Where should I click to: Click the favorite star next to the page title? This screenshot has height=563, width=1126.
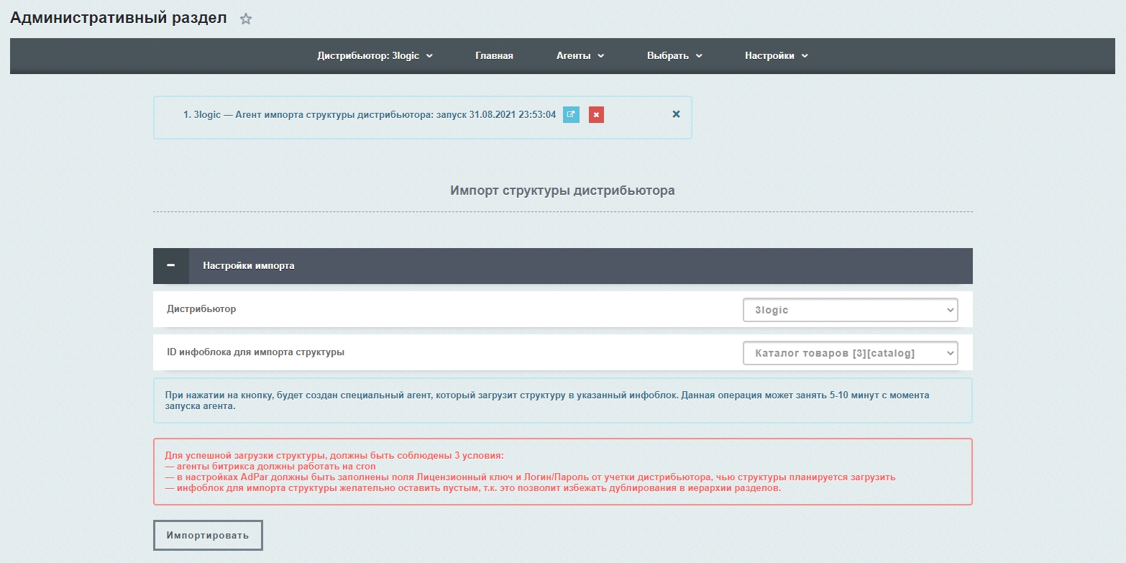click(246, 19)
